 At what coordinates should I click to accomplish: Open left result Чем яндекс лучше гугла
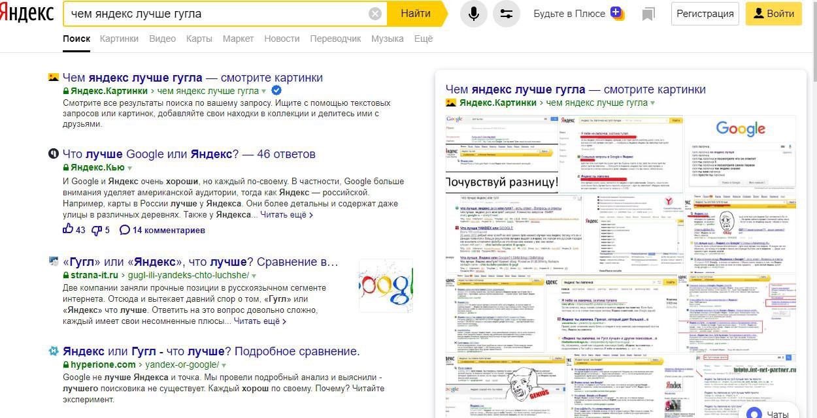click(193, 77)
